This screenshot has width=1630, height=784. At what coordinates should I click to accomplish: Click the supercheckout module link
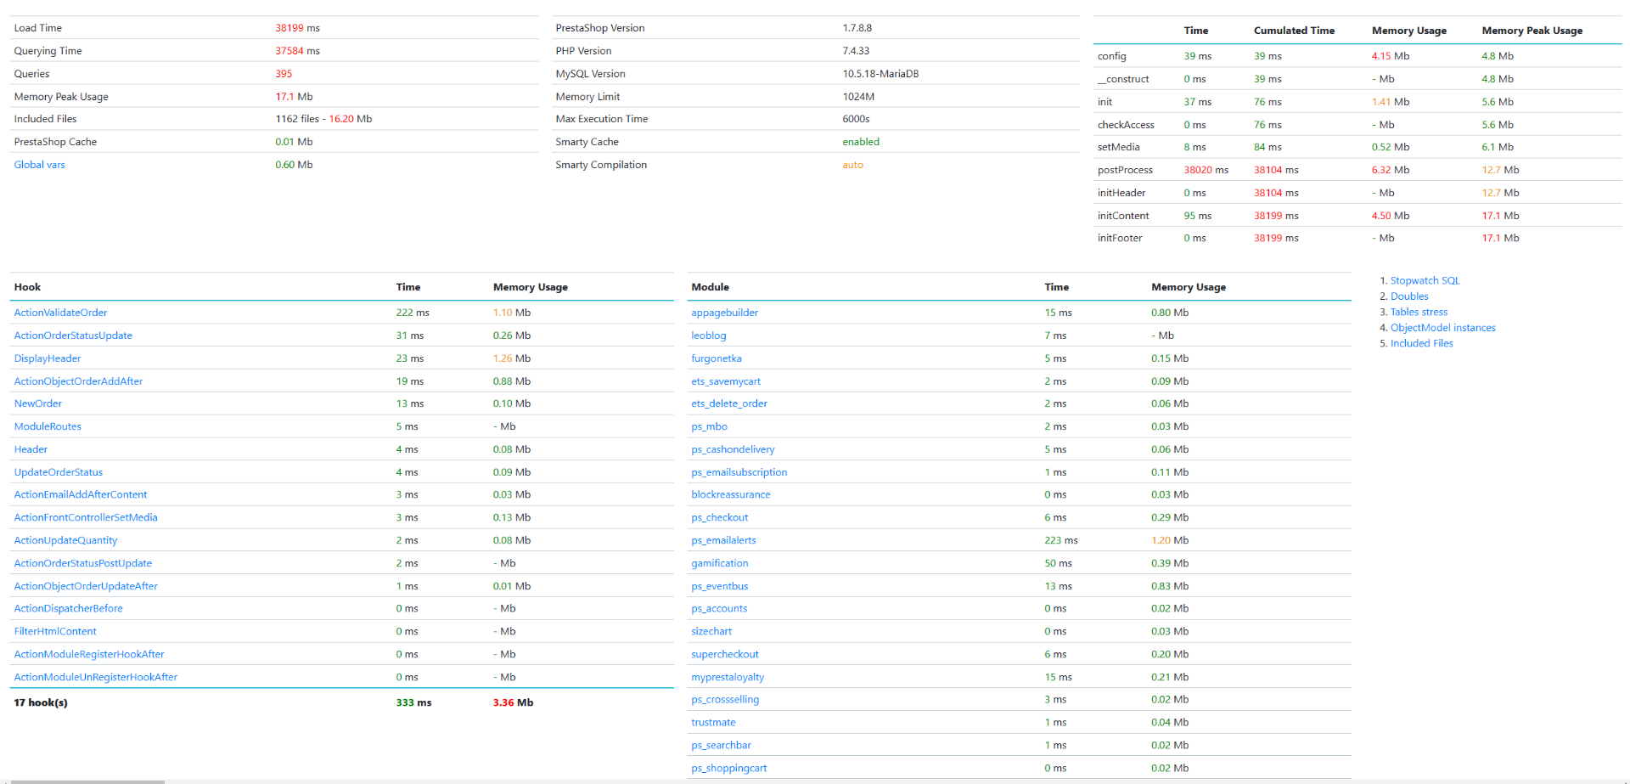pyautogui.click(x=725, y=654)
